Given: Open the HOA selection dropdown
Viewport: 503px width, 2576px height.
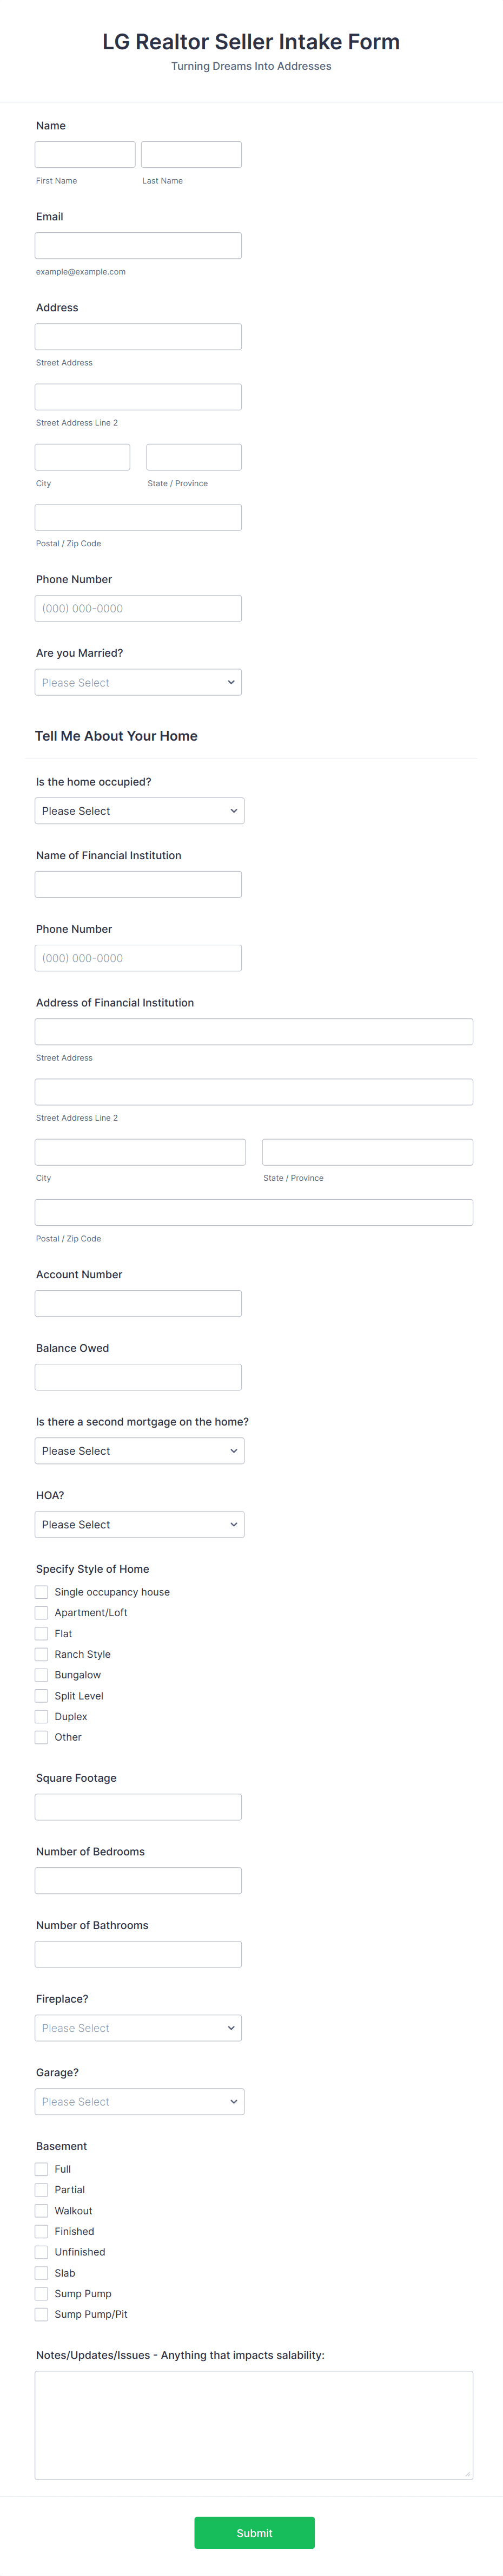Looking at the screenshot, I should click(138, 1524).
